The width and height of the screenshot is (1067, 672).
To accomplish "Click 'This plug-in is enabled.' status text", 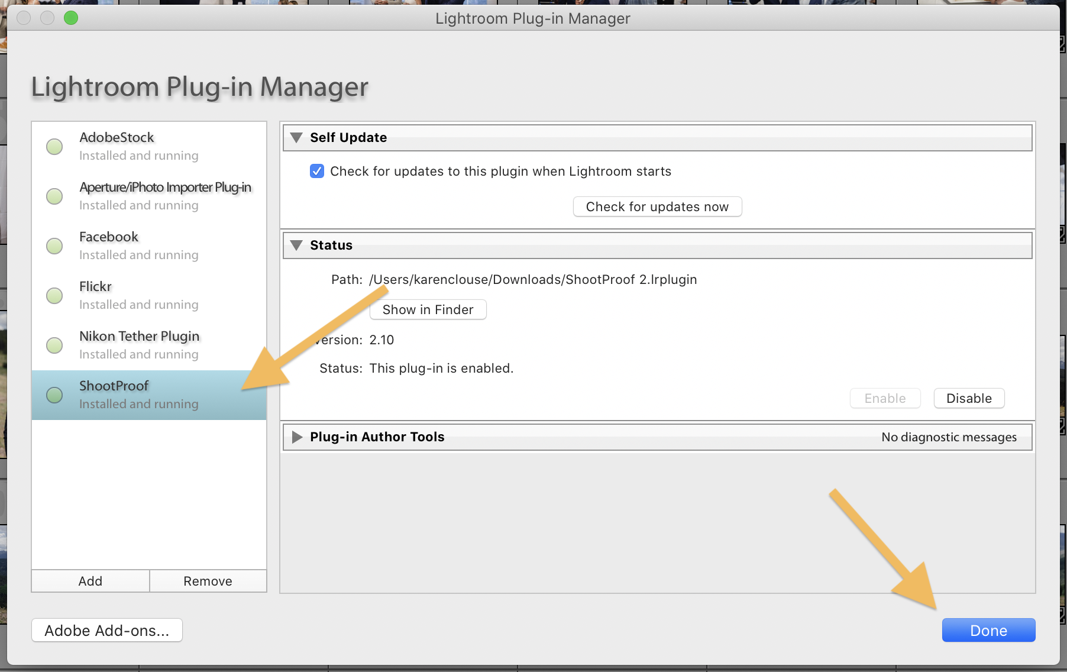I will pos(441,369).
